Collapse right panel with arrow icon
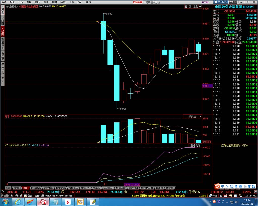This screenshot has width=258, height=206. point(200,6)
